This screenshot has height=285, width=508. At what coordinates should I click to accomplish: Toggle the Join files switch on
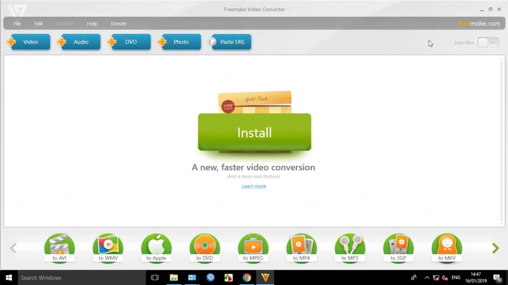(488, 42)
